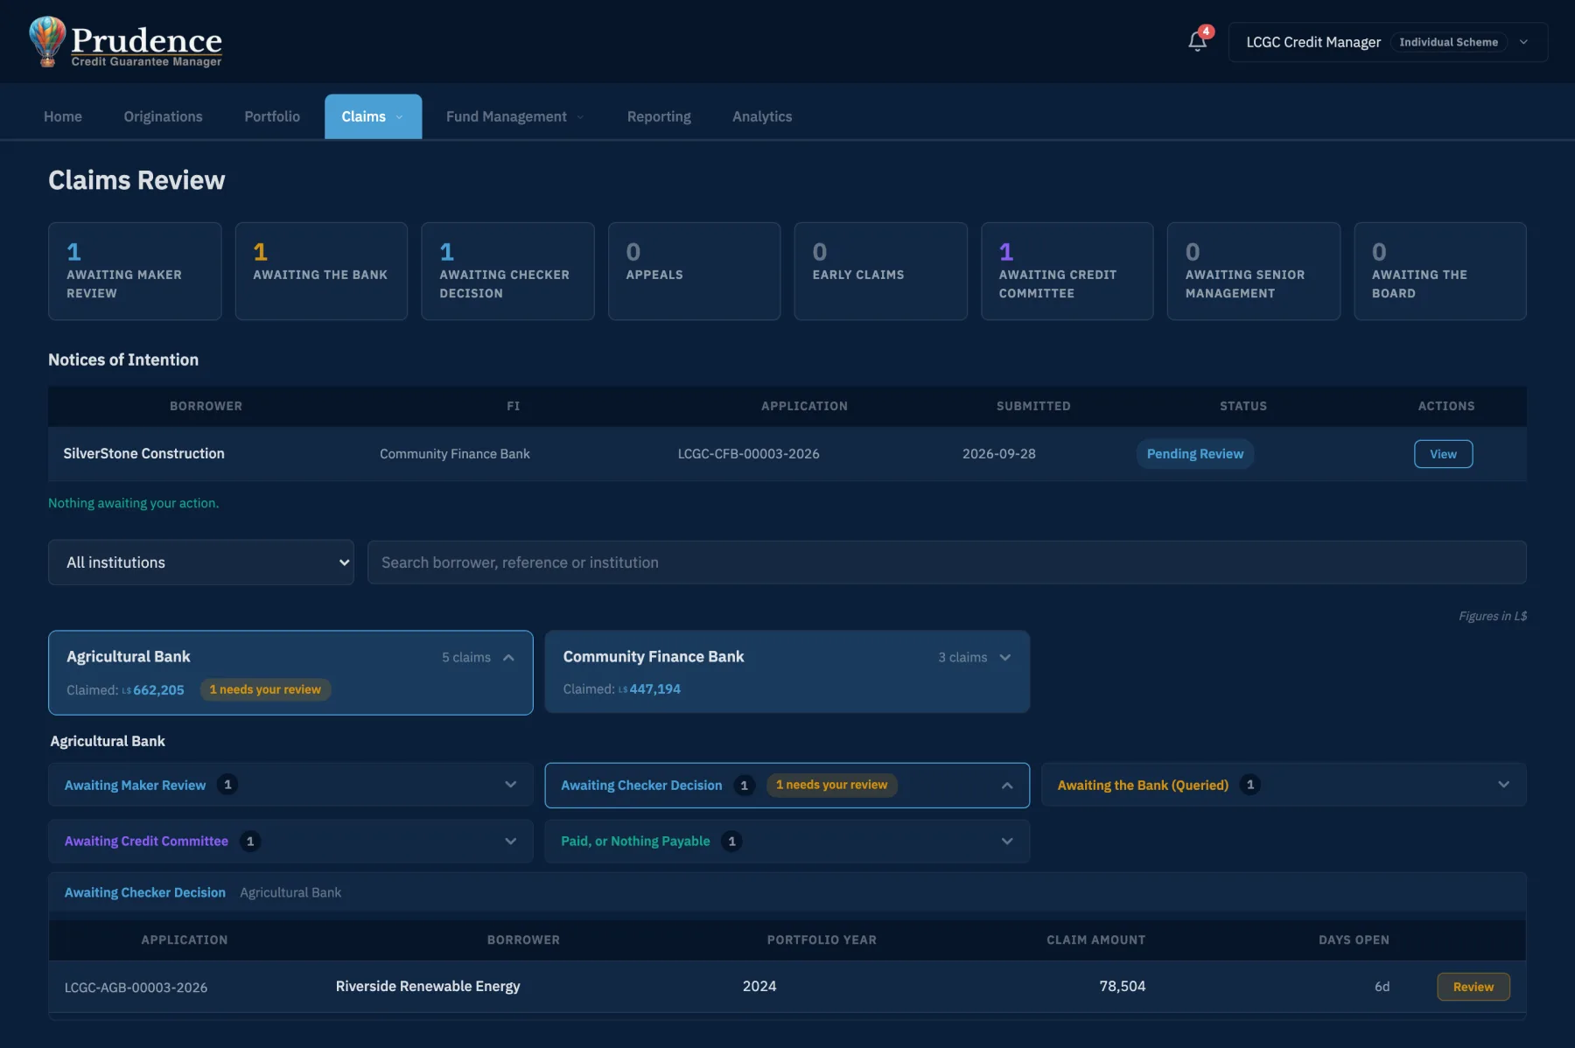Image resolution: width=1575 pixels, height=1048 pixels.
Task: View the SilverStone Construction notice
Action: 1443,454
